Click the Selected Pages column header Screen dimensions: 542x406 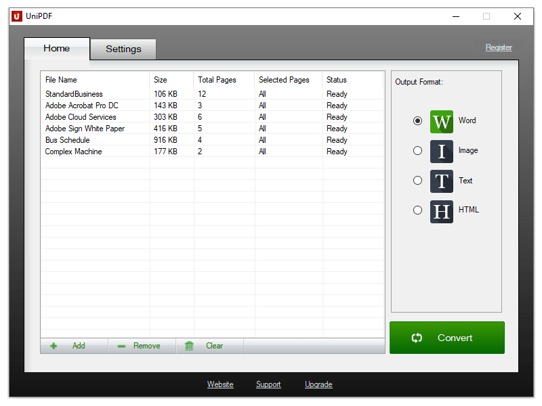pos(289,80)
